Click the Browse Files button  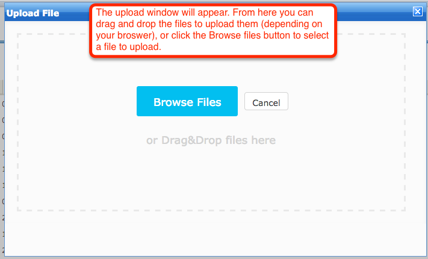pyautogui.click(x=187, y=101)
